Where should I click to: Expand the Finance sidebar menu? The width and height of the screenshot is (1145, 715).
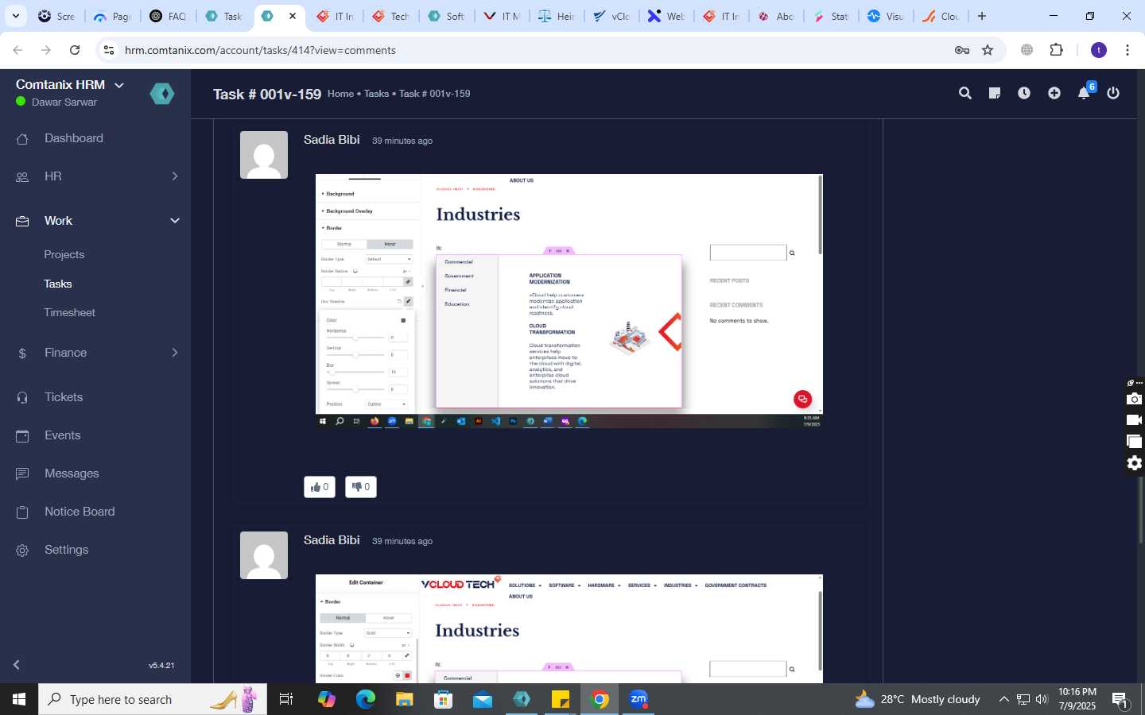[95, 353]
